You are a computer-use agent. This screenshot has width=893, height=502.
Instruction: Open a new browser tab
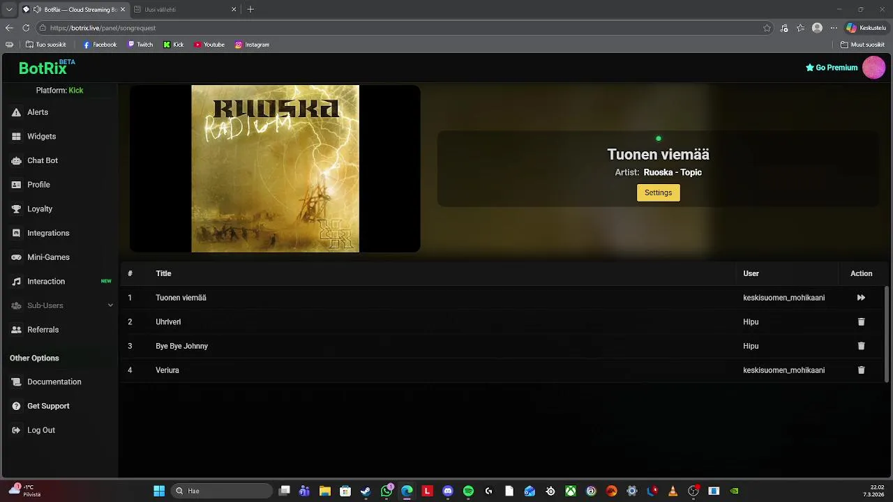click(250, 10)
